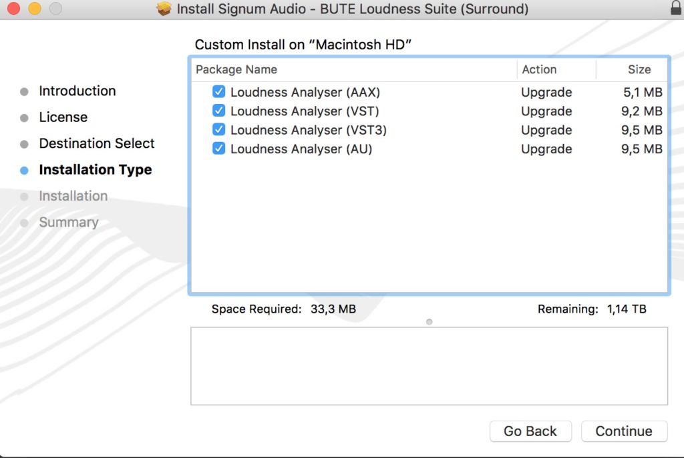Click the Remaining 1,14 TB value
Screen dimensions: 684x458
627,309
